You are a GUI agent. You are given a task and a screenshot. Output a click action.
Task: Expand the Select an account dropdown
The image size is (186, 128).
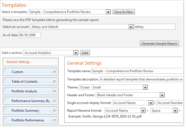pyautogui.click(x=131, y=27)
